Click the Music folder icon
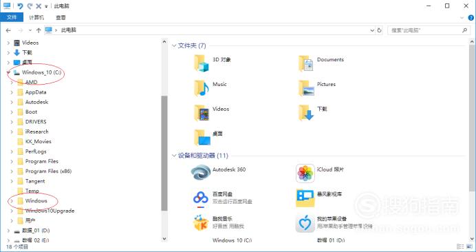This screenshot has height=252, width=476. click(202, 88)
